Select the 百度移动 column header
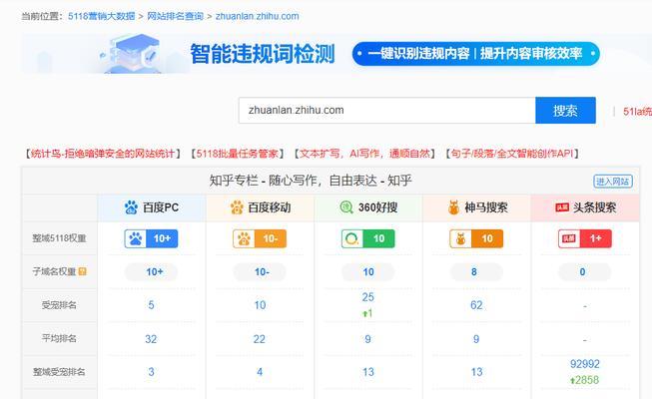The image size is (652, 399). [260, 207]
